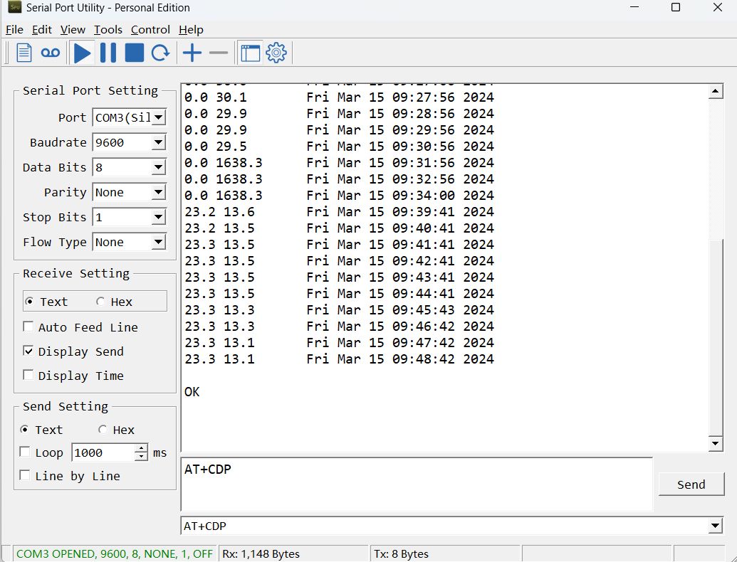This screenshot has width=737, height=562.
Task: Enable Display Time checkbox
Action: click(x=28, y=375)
